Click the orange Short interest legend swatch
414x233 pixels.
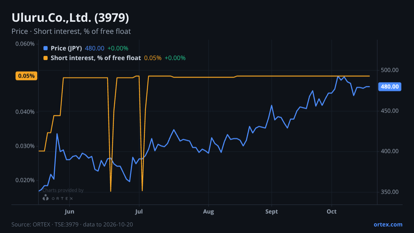(46, 58)
